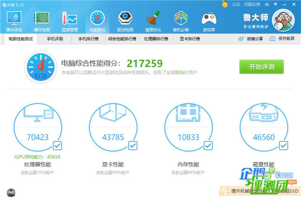
Task: Click the green 开始评测 button
Action: 261,67
